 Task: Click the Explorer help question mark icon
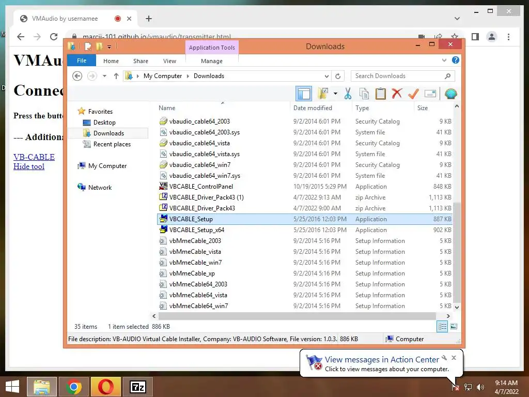[456, 60]
